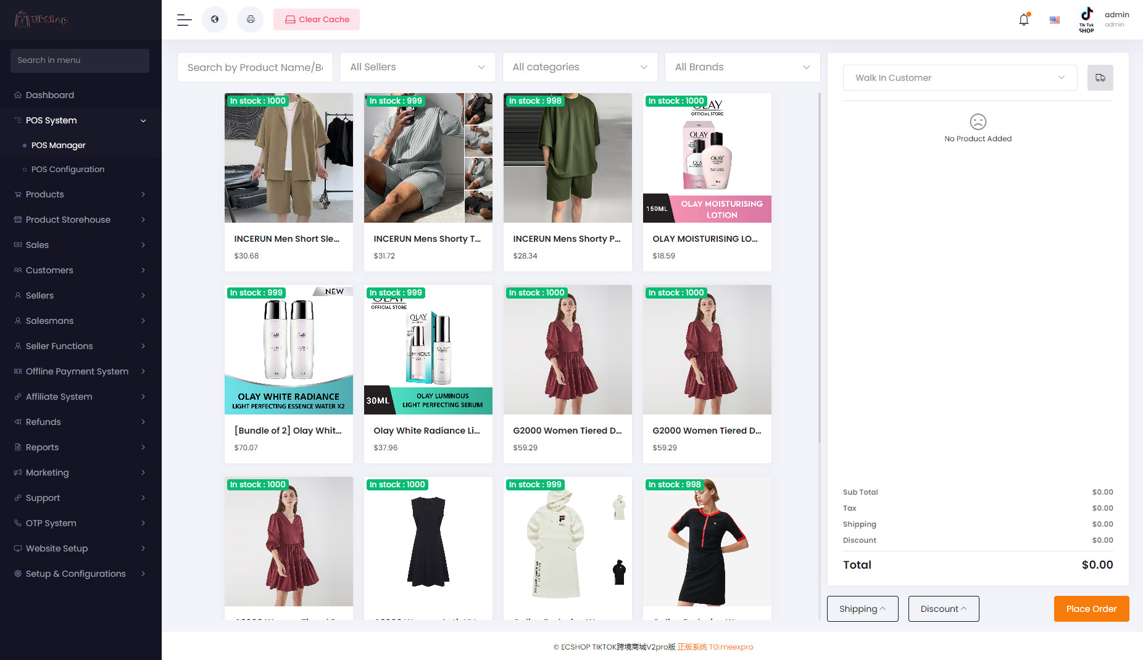
Task: Click the Products cart icon in sidebar
Action: click(18, 194)
